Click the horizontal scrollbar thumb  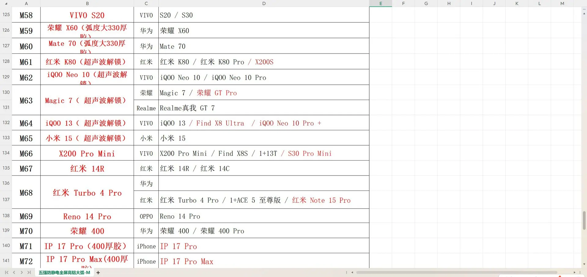tap(456, 272)
